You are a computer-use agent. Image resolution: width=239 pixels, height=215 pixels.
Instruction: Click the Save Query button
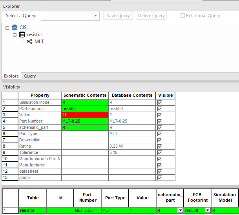click(118, 16)
